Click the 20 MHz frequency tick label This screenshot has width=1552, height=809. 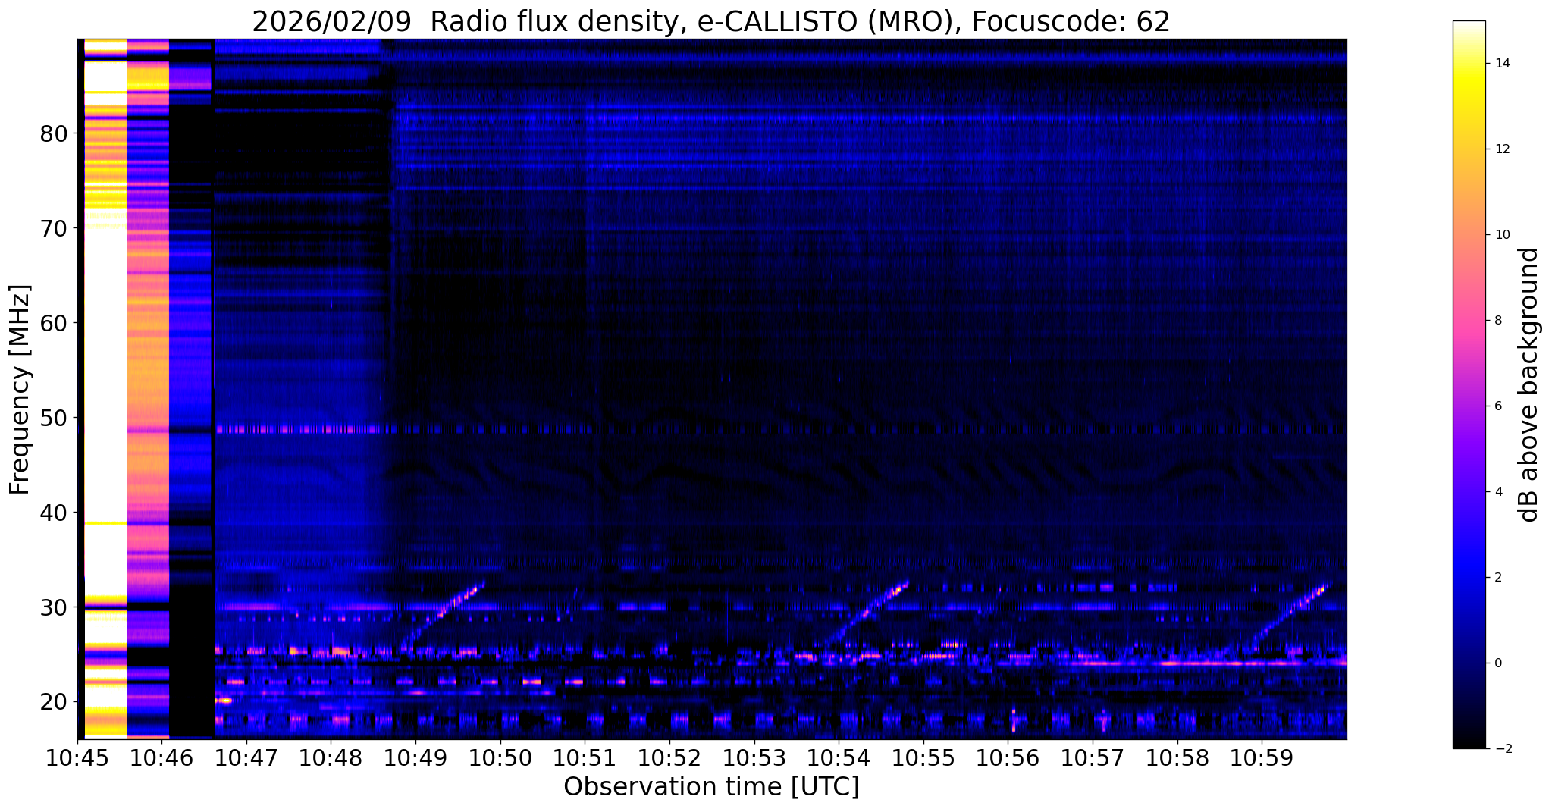54,702
